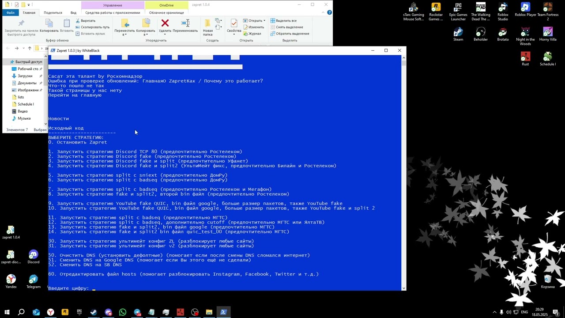Open Outlook from the taskbar

pyautogui.click(x=36, y=312)
